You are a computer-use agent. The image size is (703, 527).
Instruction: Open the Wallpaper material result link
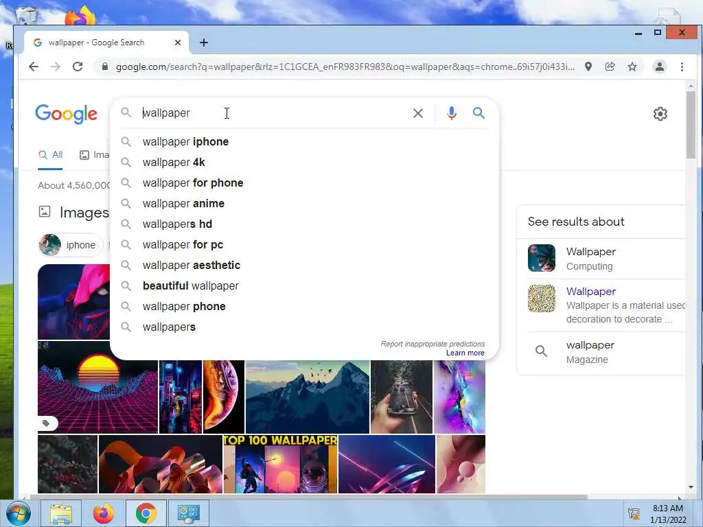coord(591,291)
